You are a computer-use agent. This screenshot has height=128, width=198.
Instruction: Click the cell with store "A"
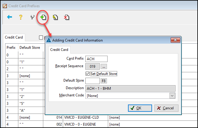point(31,111)
